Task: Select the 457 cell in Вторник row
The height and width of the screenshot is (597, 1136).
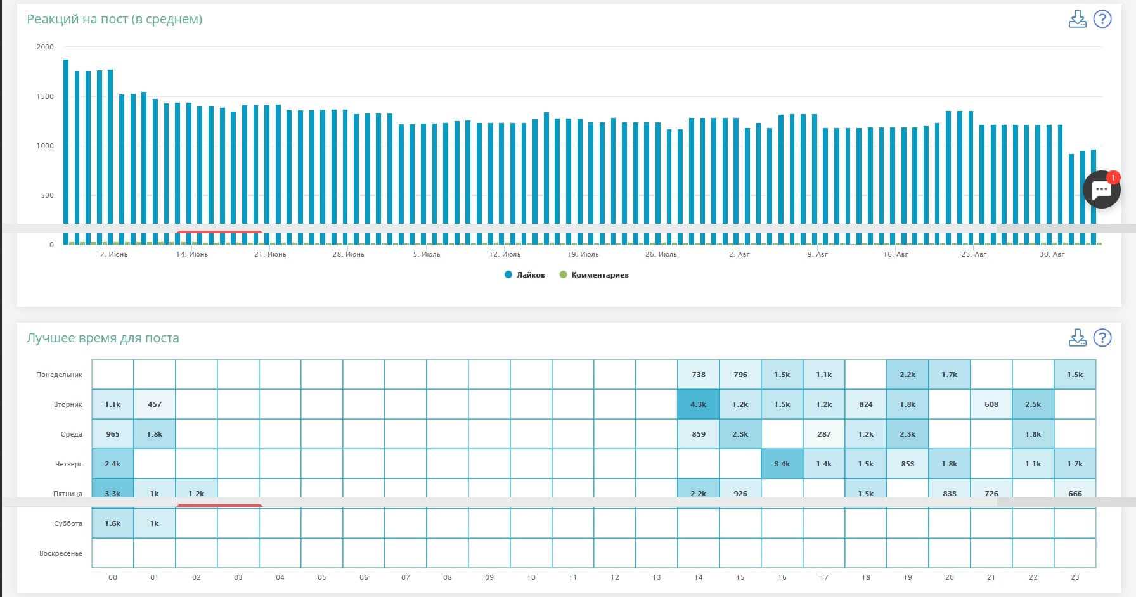Action: (155, 404)
